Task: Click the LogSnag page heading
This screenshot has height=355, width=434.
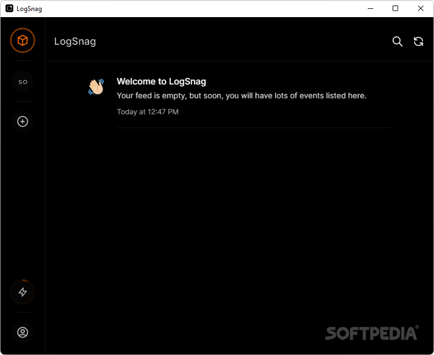Action: pos(75,41)
